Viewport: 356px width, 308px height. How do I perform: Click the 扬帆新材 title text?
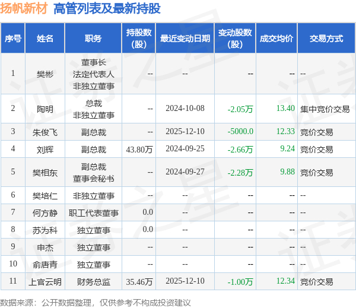(x=24, y=8)
